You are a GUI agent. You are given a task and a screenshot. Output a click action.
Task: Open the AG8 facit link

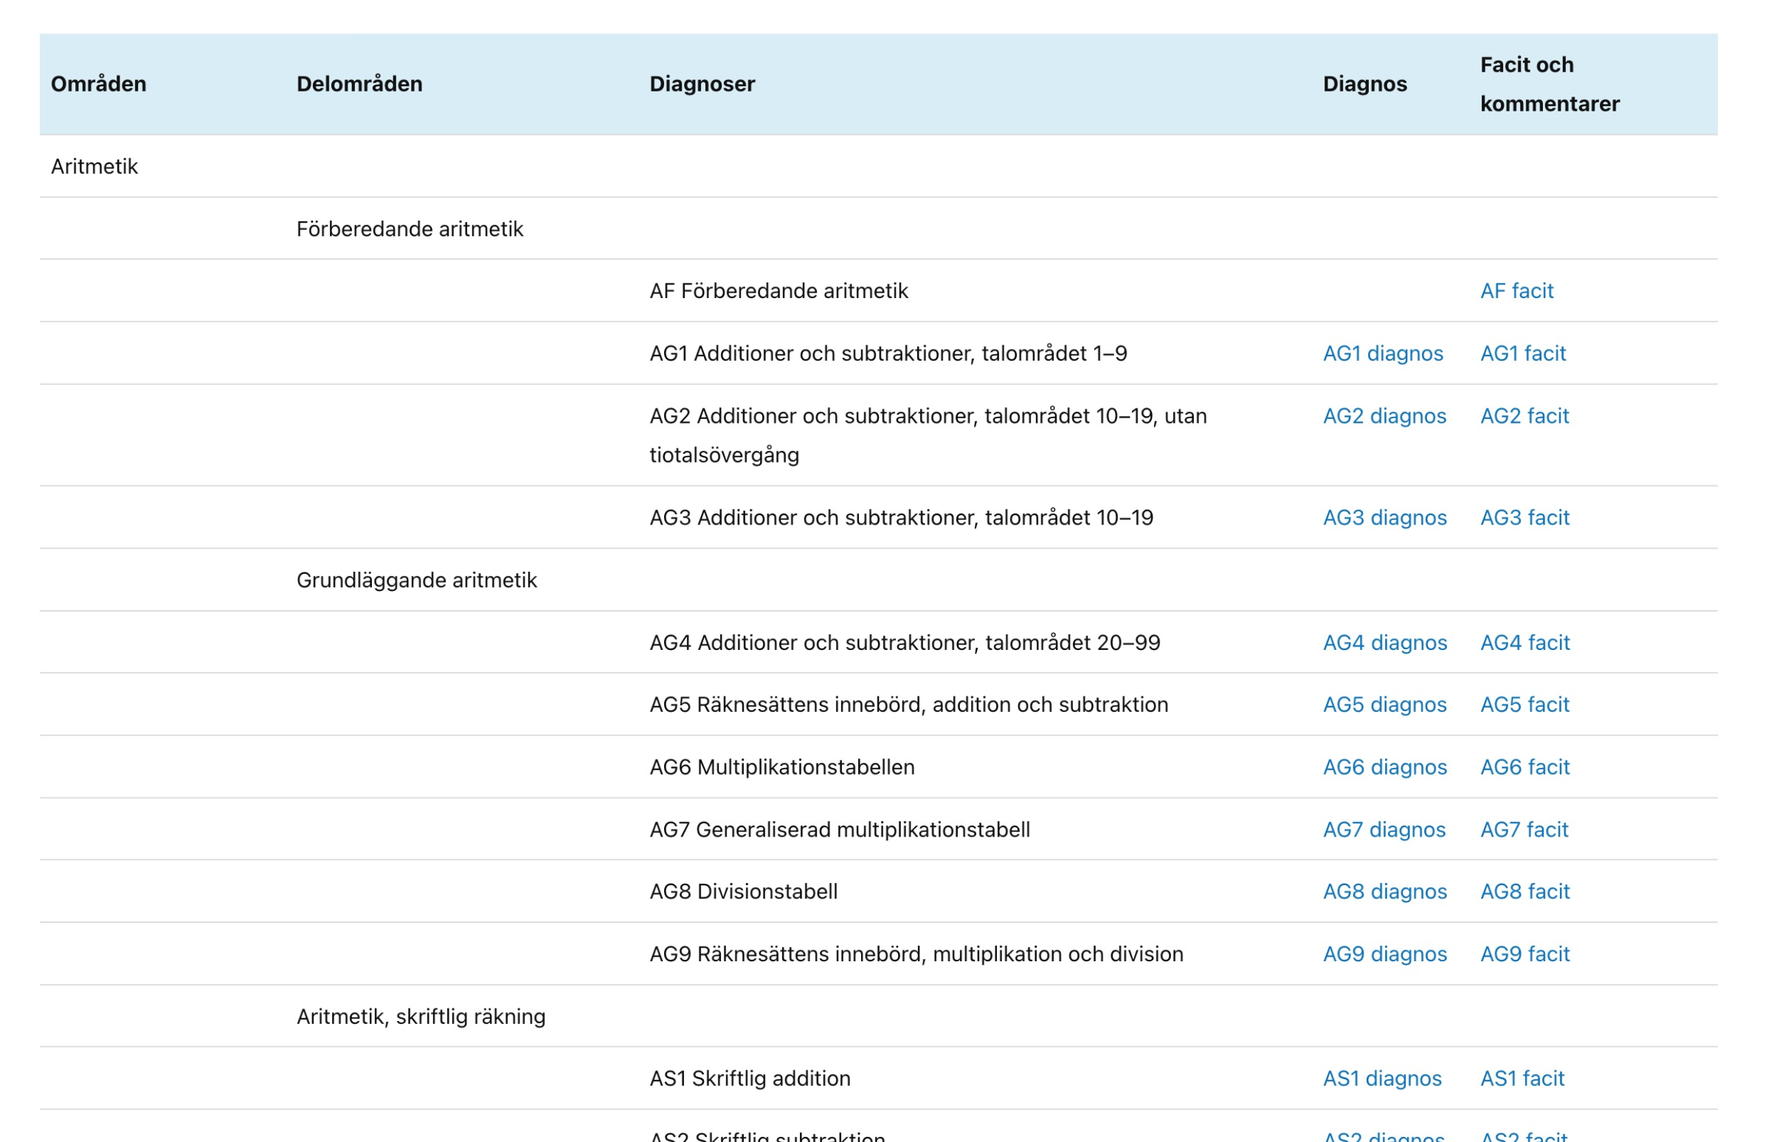point(1524,890)
